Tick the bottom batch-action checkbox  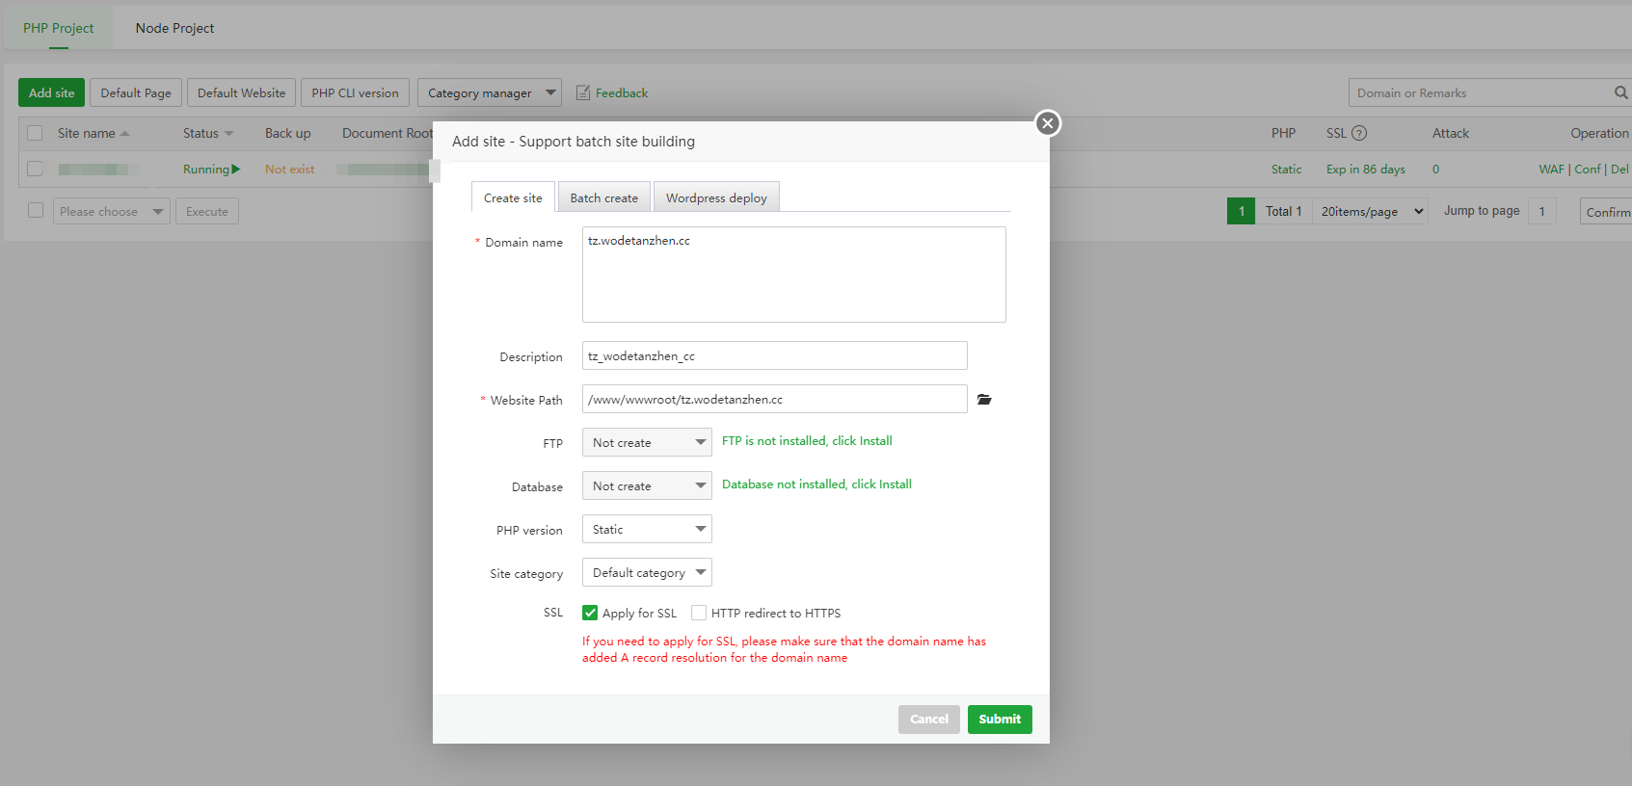point(36,210)
